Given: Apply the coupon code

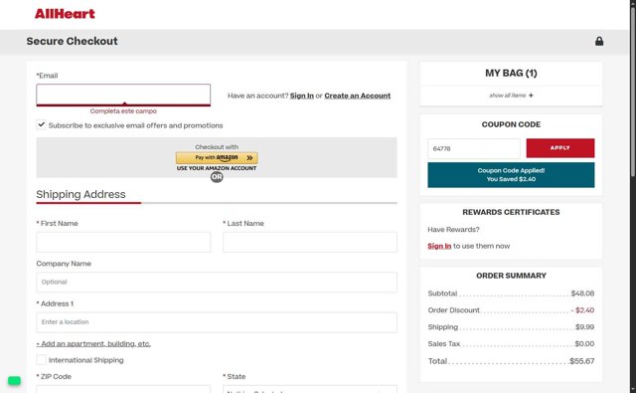Looking at the screenshot, I should (x=560, y=148).
